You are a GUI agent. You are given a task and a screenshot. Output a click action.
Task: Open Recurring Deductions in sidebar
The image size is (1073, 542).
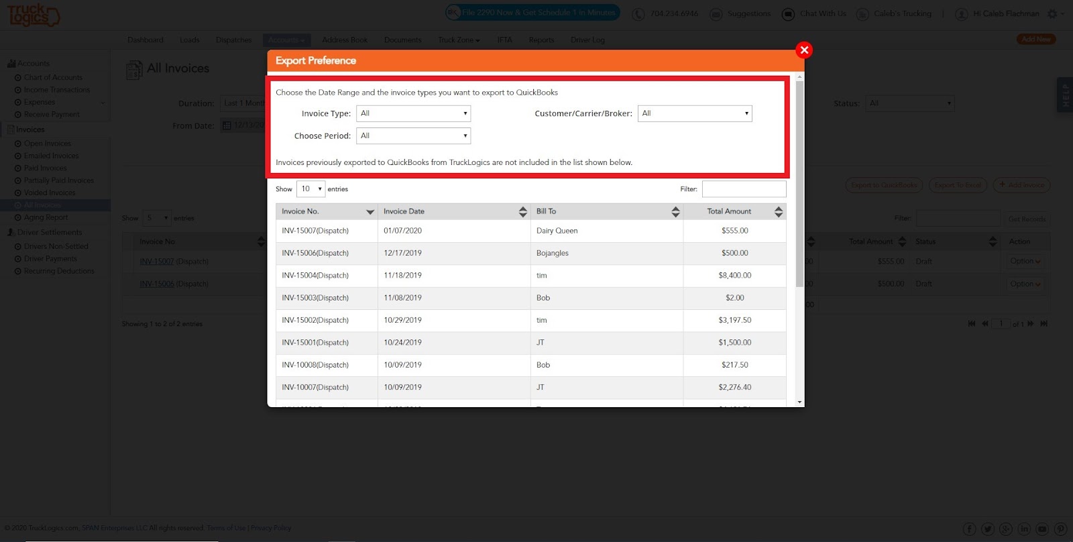[x=59, y=272]
